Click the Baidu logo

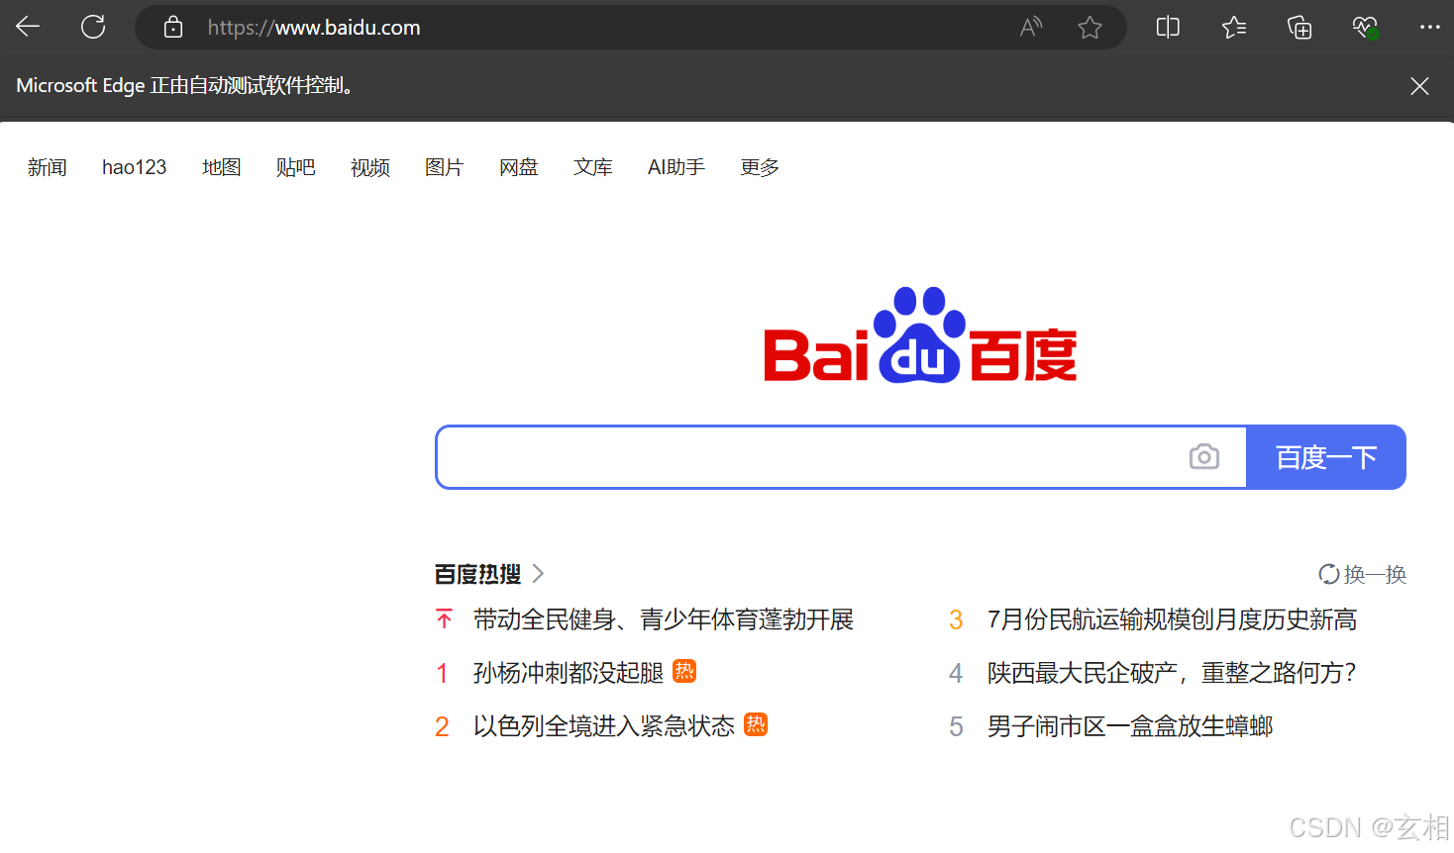click(920, 335)
